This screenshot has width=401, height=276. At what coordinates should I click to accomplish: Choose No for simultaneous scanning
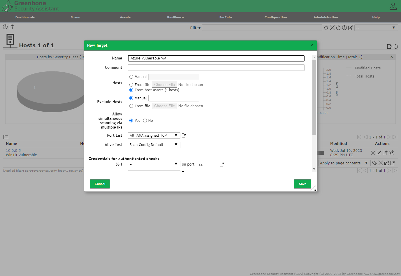coord(145,121)
